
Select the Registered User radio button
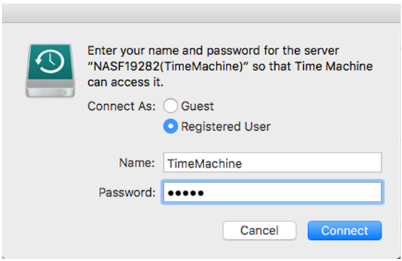pos(170,127)
